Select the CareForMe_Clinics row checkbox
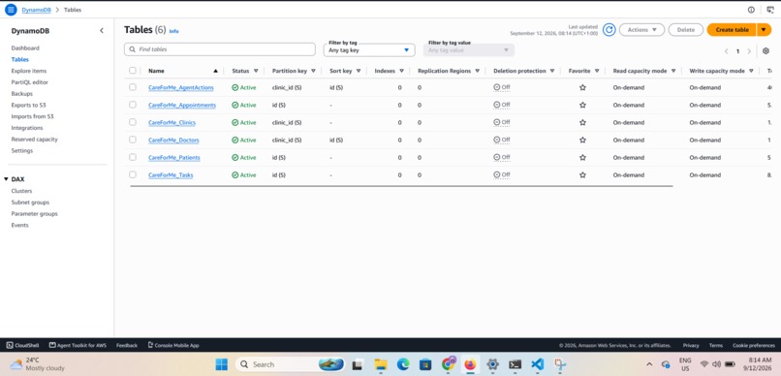This screenshot has height=376, width=781. [x=133, y=122]
